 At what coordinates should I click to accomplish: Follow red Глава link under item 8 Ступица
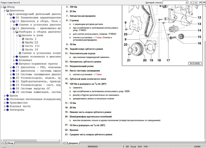click(x=98, y=37)
